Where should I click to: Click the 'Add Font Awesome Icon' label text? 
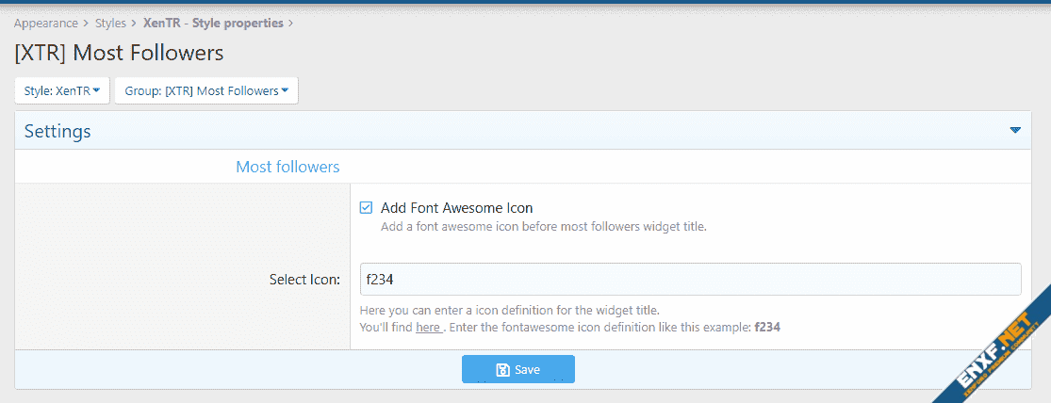456,208
